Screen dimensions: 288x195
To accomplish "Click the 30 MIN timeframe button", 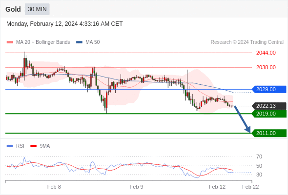I will click(x=37, y=9).
